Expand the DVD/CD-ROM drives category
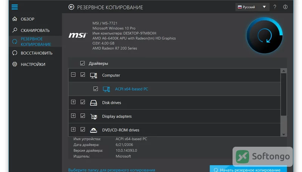The width and height of the screenshot is (302, 172). 73,129
